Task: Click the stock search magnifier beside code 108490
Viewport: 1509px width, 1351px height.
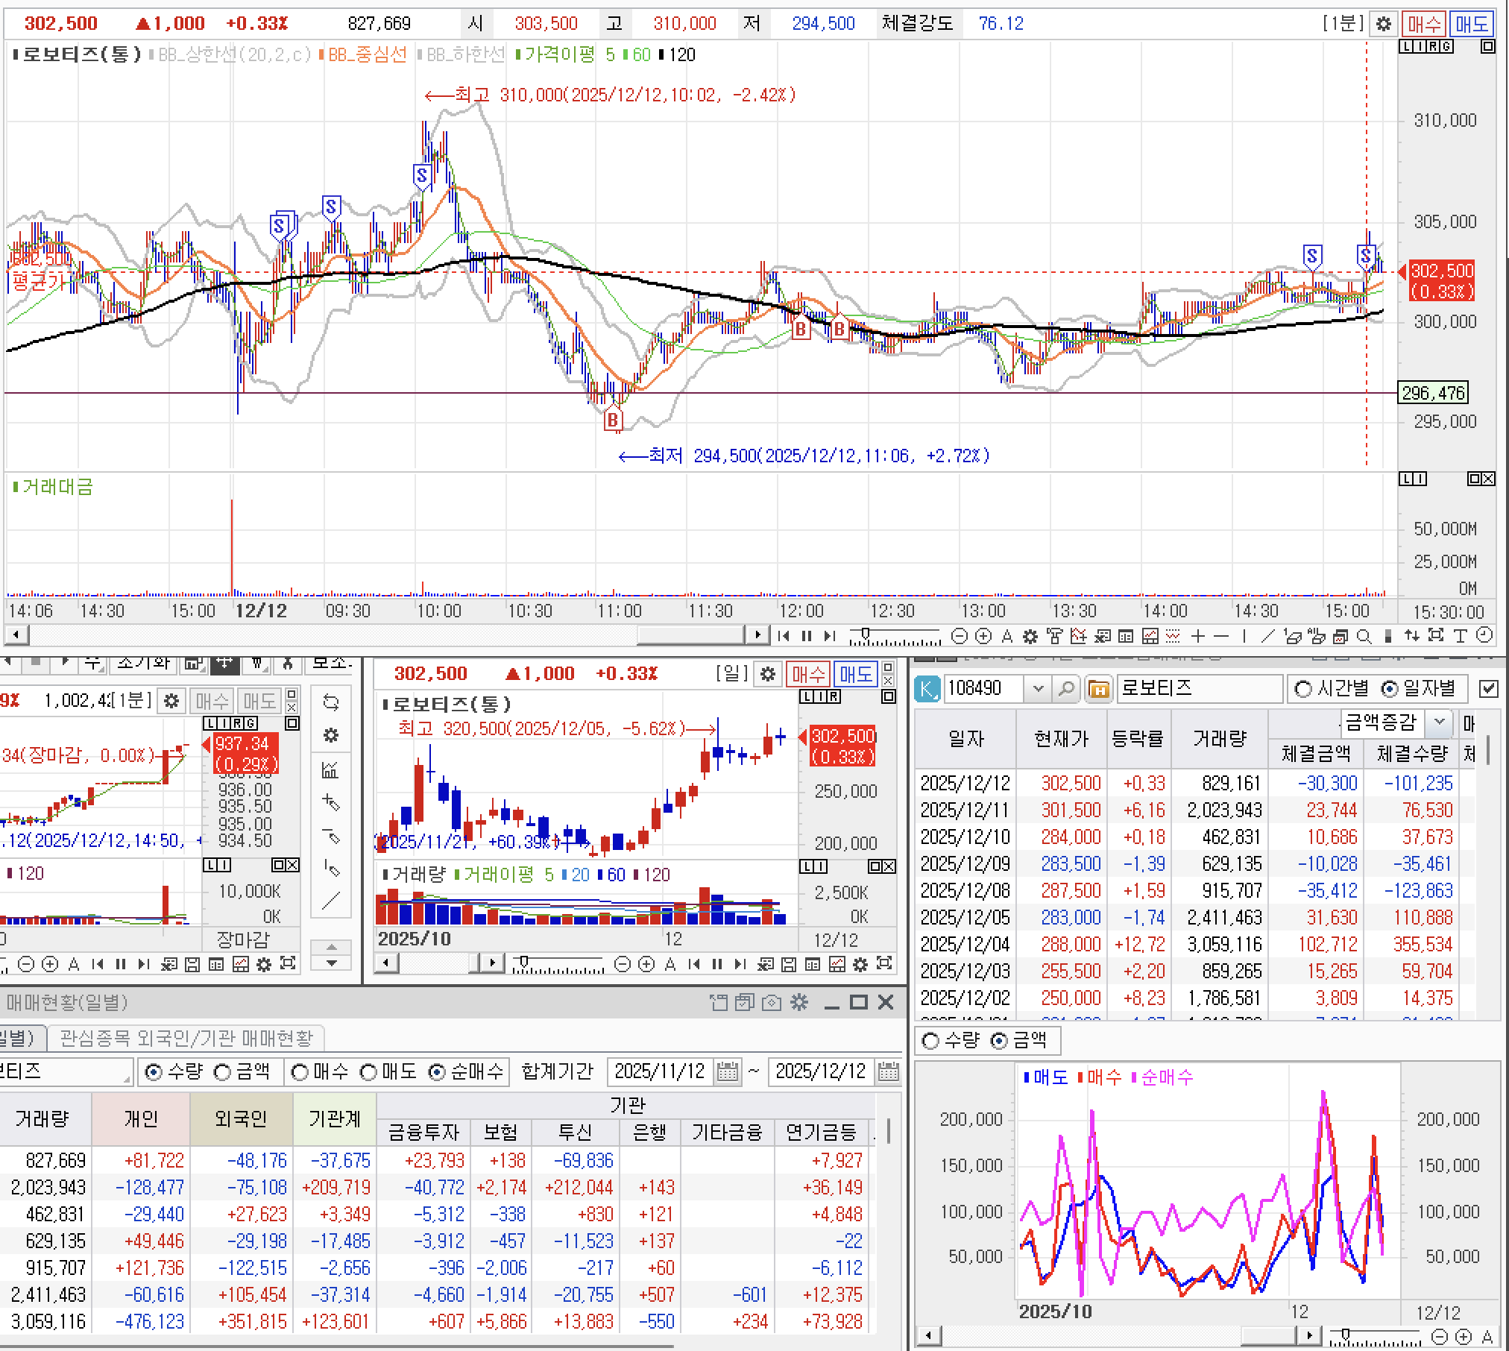Action: tap(1066, 689)
